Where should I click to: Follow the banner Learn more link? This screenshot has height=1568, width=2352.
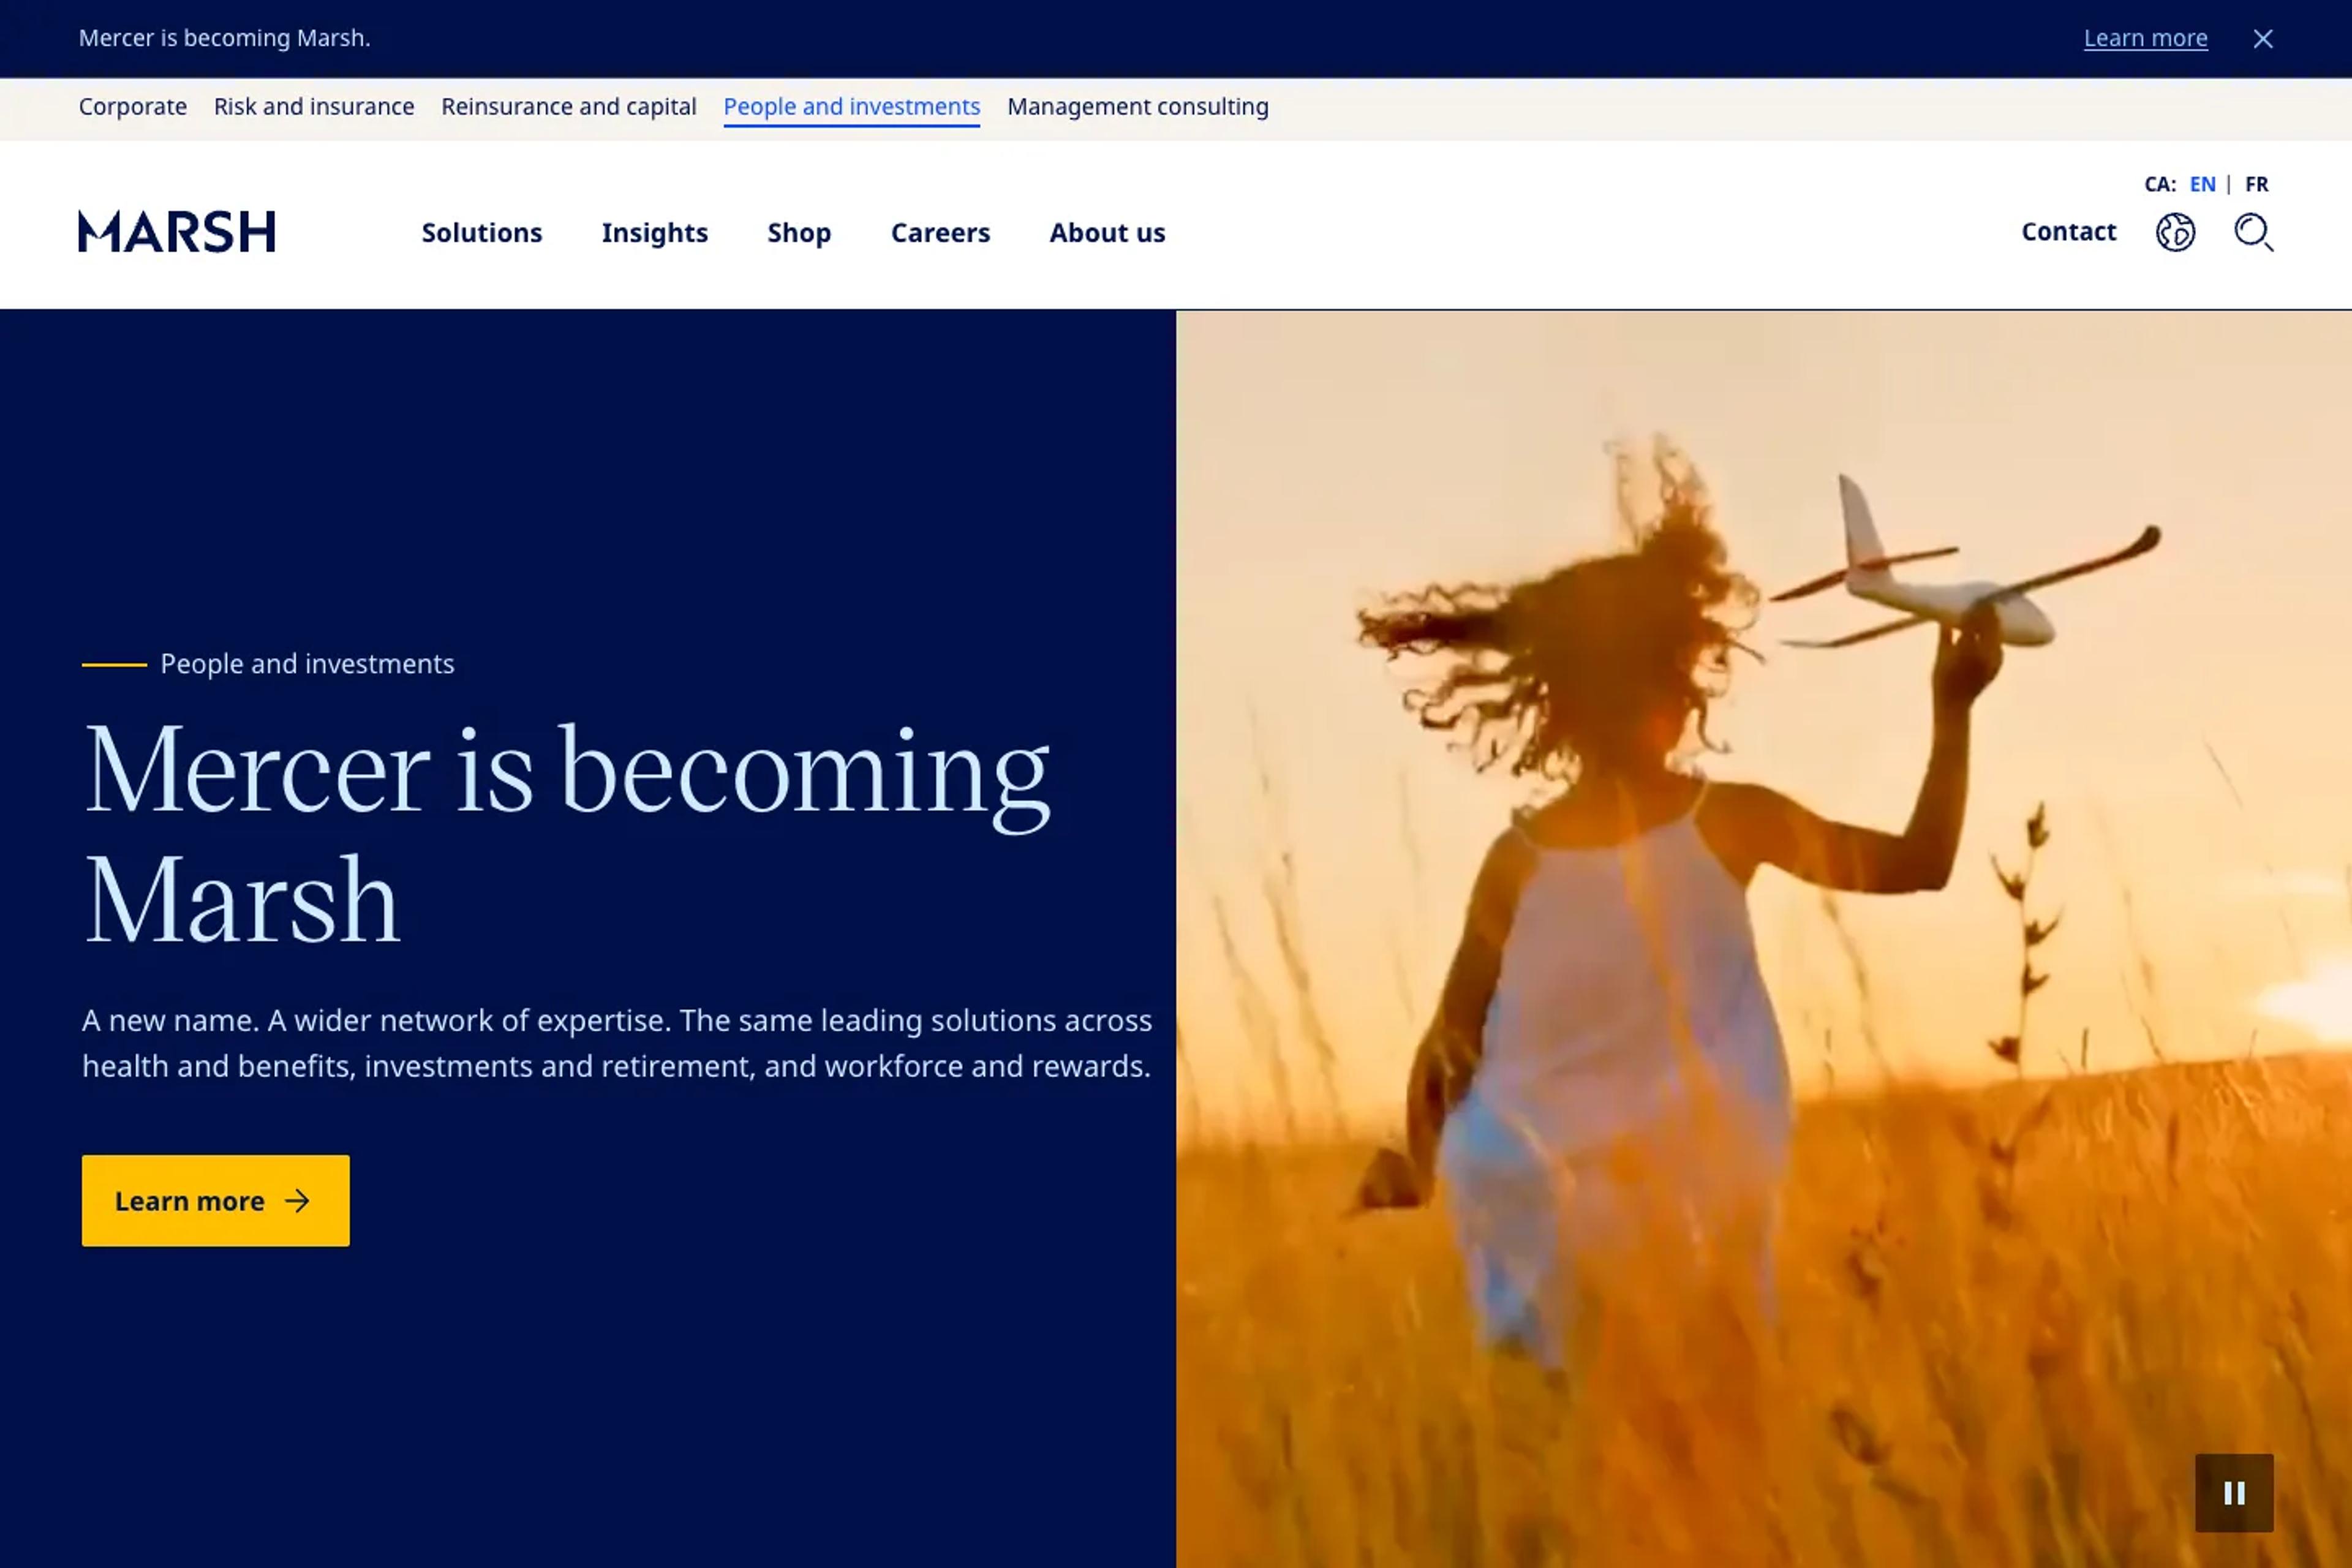tap(2145, 38)
